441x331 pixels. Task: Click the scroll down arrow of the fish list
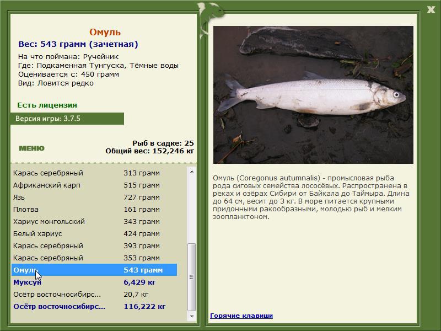click(x=192, y=316)
